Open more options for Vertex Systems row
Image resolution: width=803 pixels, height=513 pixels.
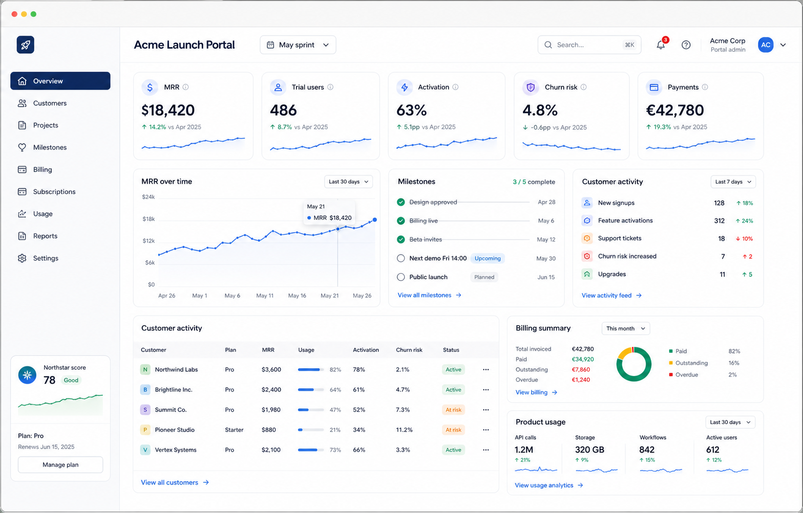tap(485, 450)
